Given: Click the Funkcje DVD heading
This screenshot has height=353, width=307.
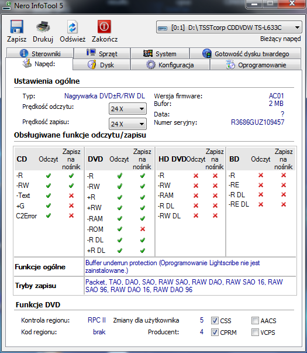Looking at the screenshot, I should coord(38,304).
